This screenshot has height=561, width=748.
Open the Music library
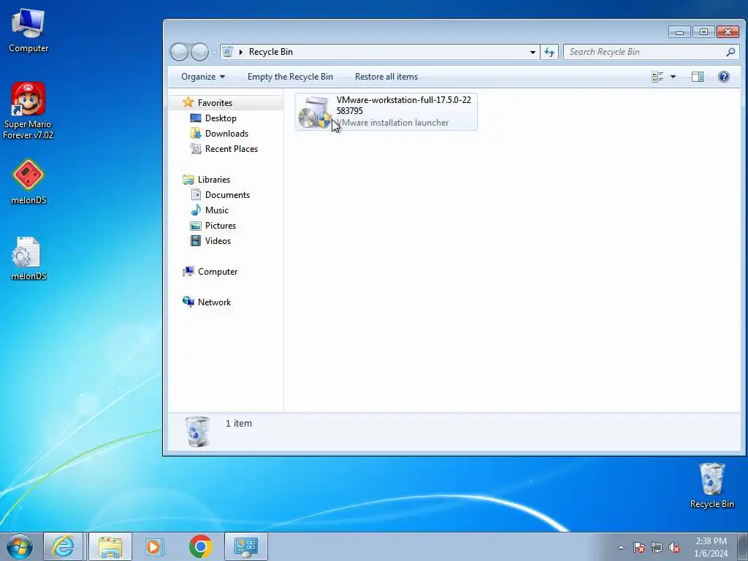pos(216,210)
